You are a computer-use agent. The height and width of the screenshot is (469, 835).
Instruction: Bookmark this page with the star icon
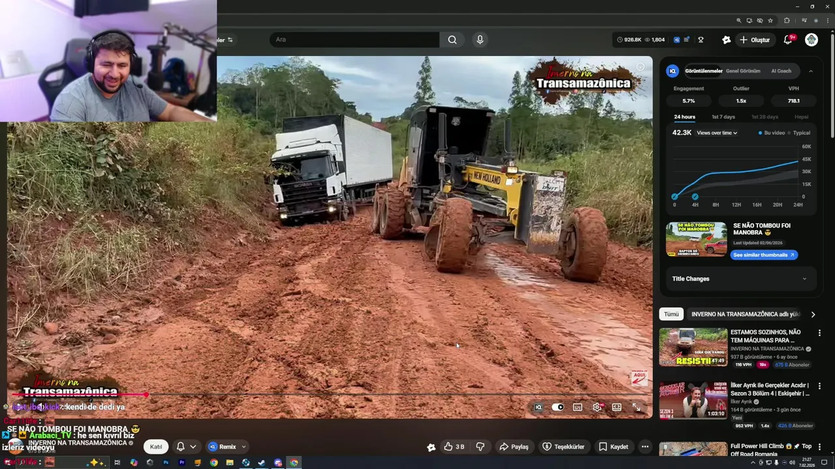click(770, 21)
